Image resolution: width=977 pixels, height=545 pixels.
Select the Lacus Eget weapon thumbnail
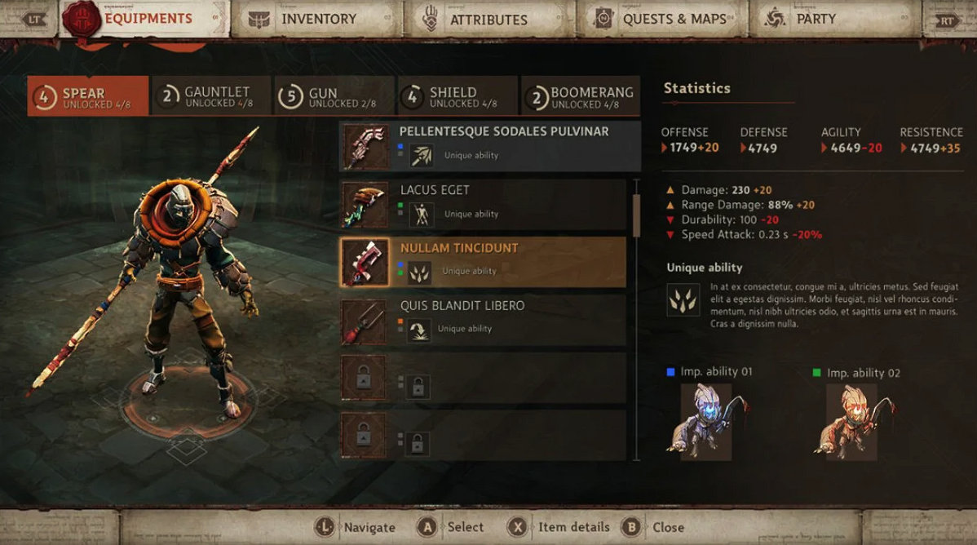(365, 205)
